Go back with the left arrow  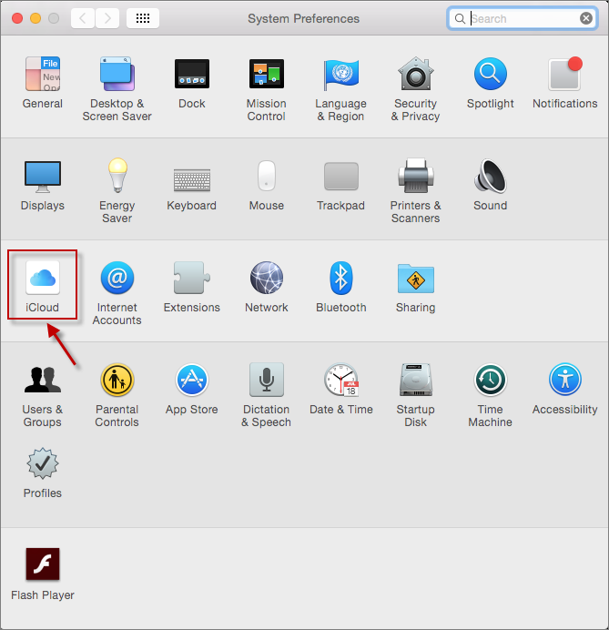[83, 18]
